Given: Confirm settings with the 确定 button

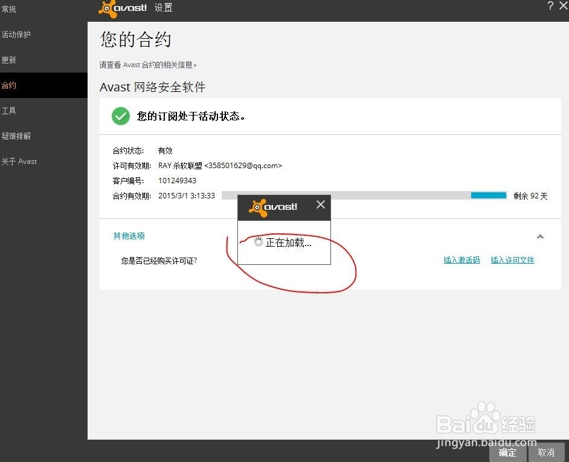Looking at the screenshot, I should click(x=507, y=452).
